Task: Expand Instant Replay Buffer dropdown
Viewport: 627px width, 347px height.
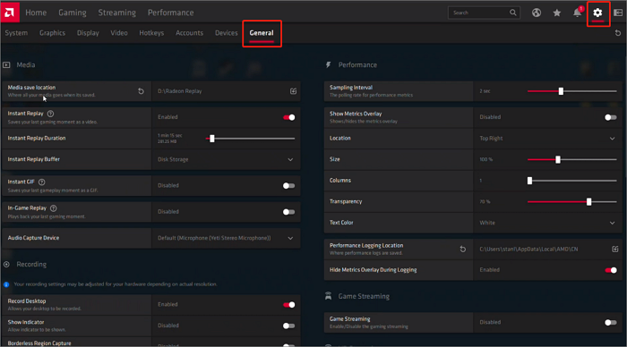Action: click(226, 159)
